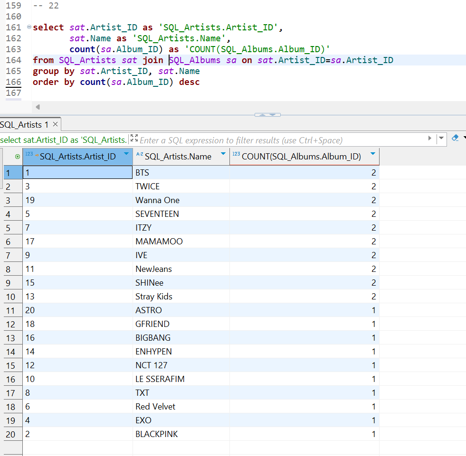Click the editor/results panel divider handle
466x456 pixels.
click(267, 115)
